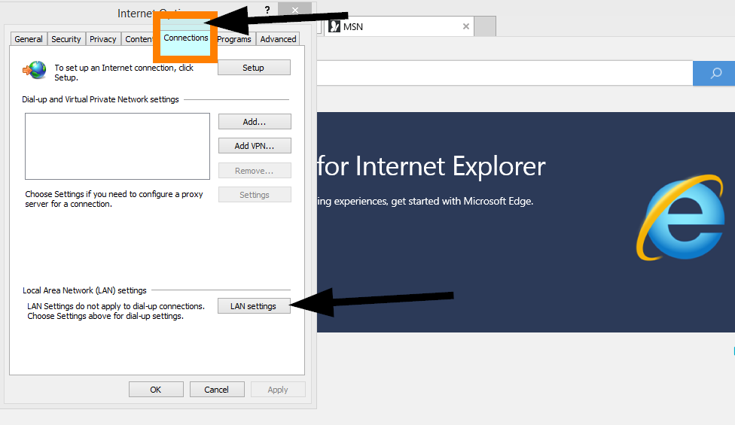Click the Internet Explorer logo
The height and width of the screenshot is (425, 735).
pos(681,217)
